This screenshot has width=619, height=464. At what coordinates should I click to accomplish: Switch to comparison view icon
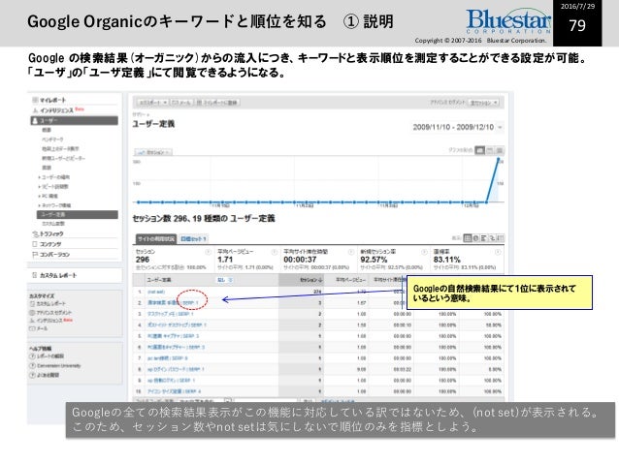point(492,237)
